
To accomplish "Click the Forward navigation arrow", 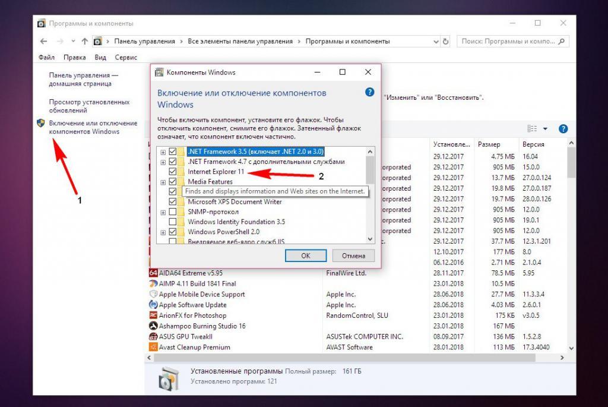I will pyautogui.click(x=60, y=41).
